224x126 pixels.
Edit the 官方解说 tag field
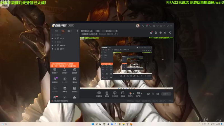[110, 31]
